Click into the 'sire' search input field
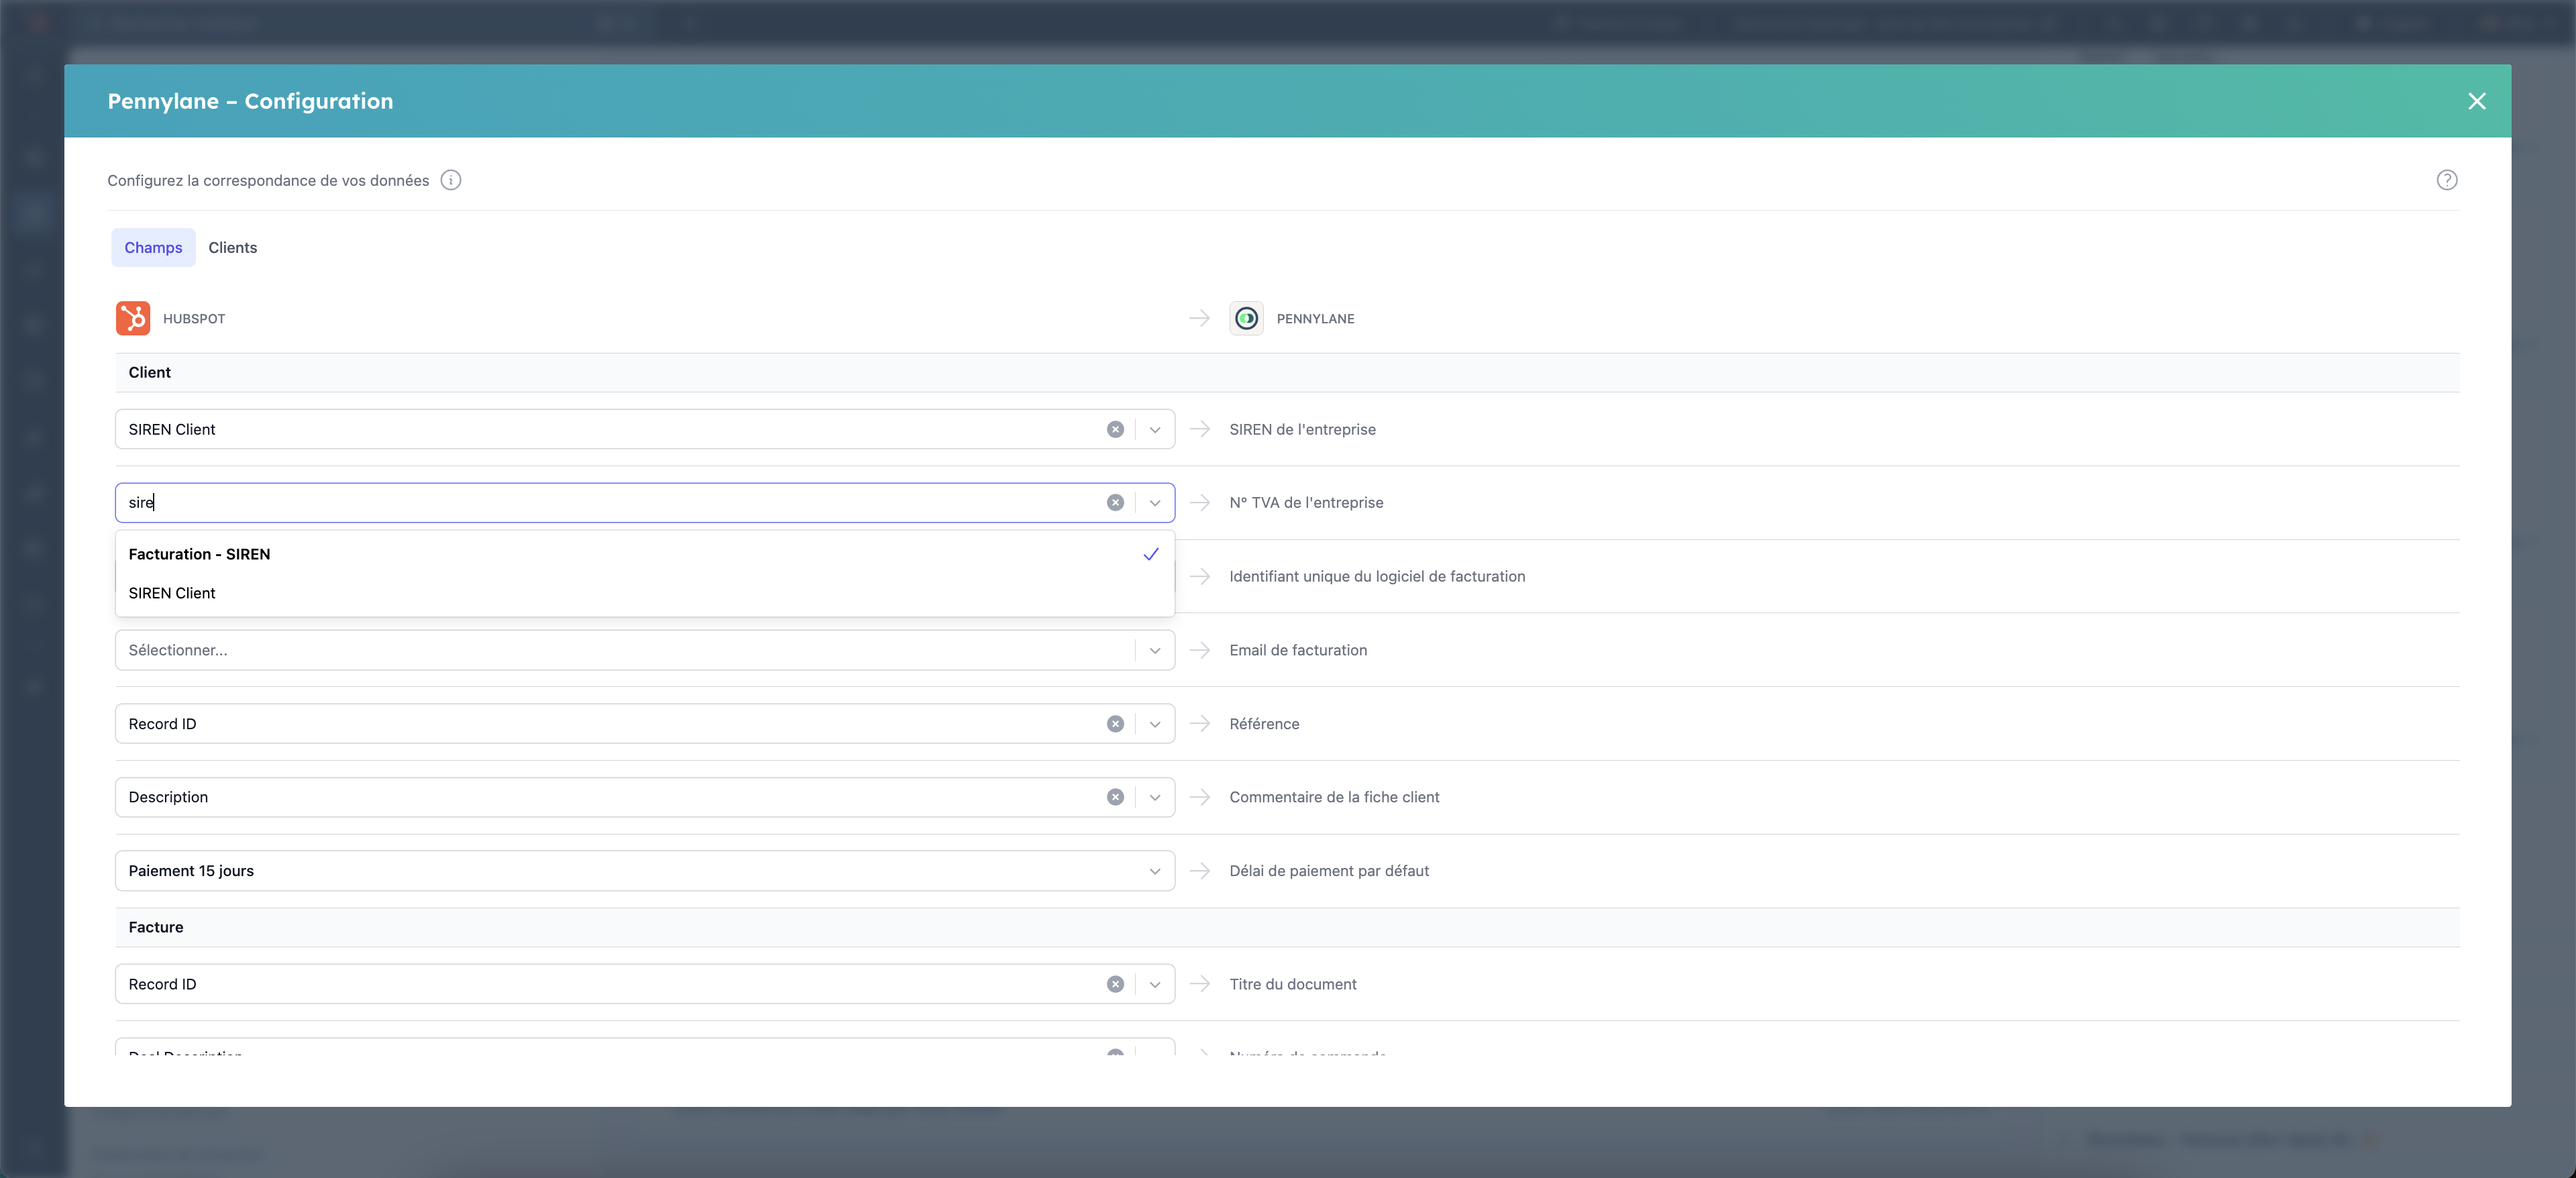Screen dimensions: 2576x1178 coord(600,502)
